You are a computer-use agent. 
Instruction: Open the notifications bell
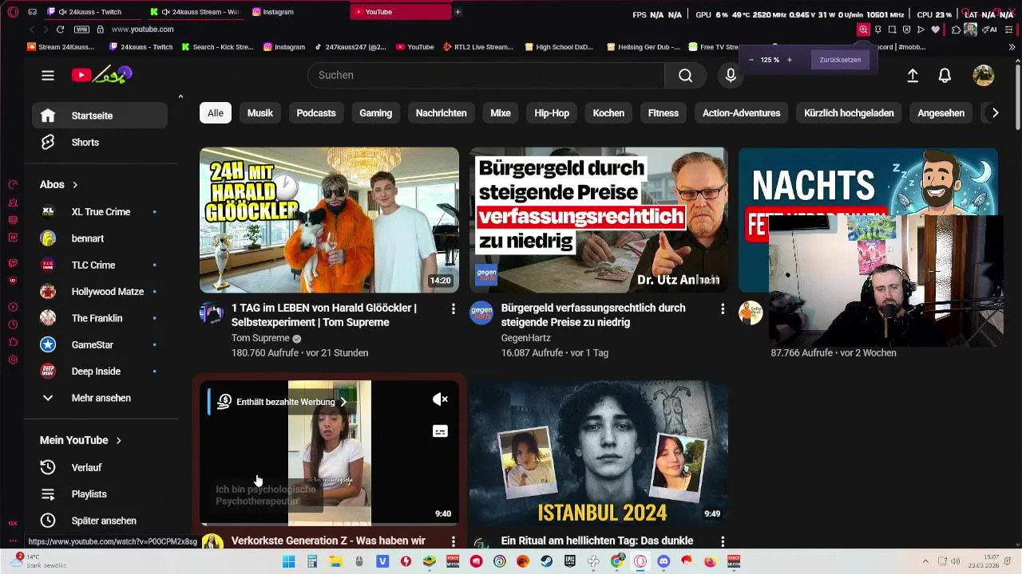click(x=945, y=75)
